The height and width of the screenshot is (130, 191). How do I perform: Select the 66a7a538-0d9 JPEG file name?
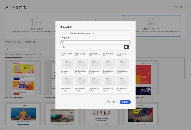(x=67, y=54)
